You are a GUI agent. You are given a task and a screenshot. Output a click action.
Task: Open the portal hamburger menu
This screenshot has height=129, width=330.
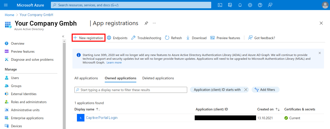point(6,5)
